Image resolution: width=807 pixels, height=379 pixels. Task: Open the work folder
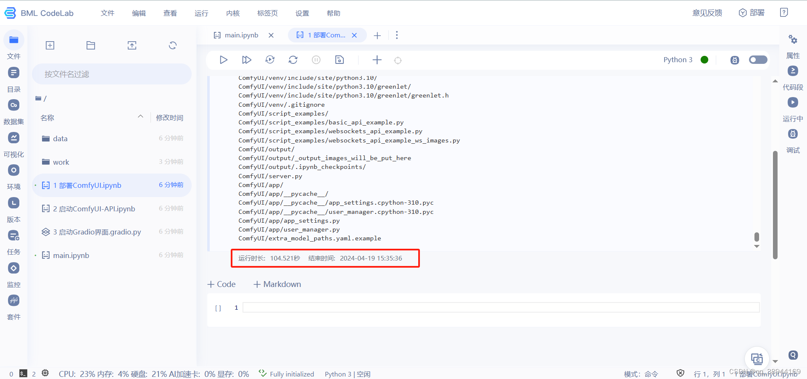pos(112,162)
